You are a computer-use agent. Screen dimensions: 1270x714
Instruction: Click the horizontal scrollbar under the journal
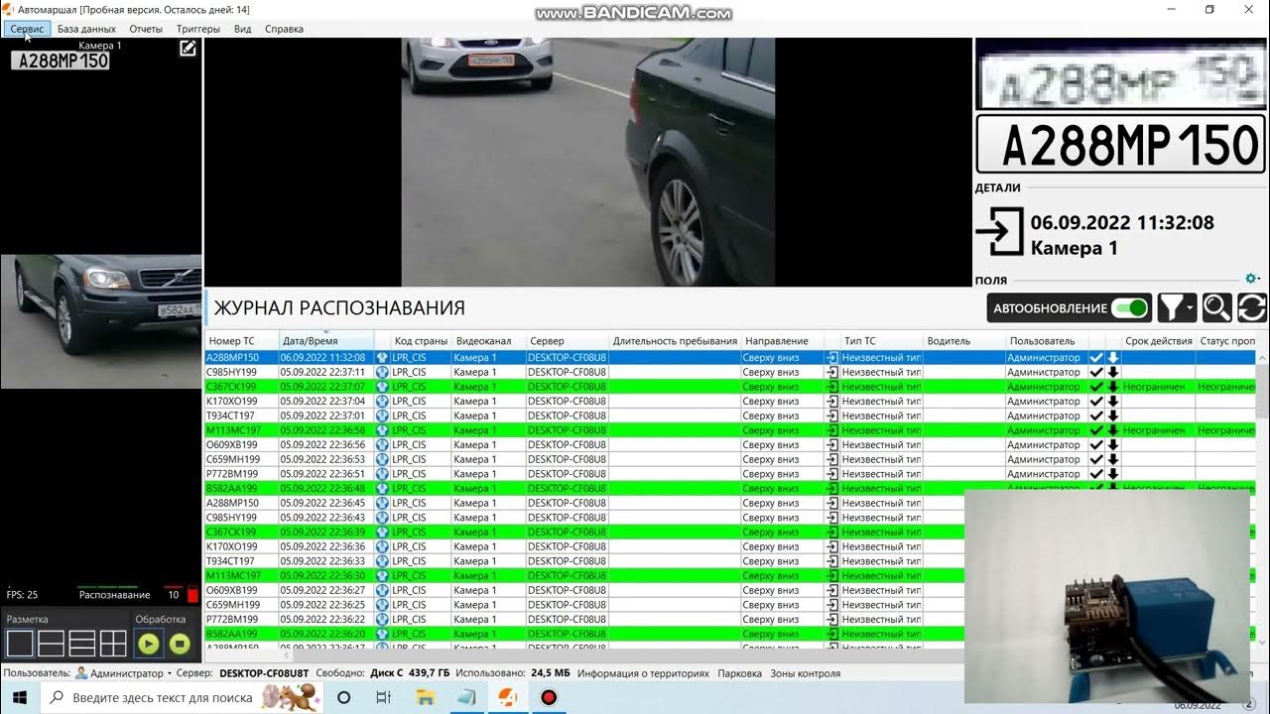coord(585,655)
